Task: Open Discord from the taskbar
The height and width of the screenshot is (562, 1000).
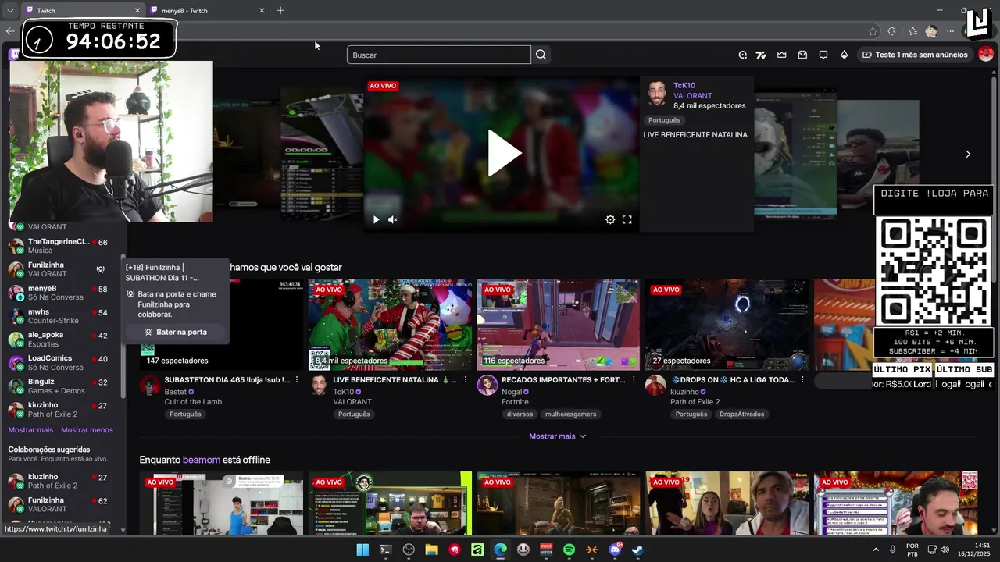Action: tap(615, 550)
